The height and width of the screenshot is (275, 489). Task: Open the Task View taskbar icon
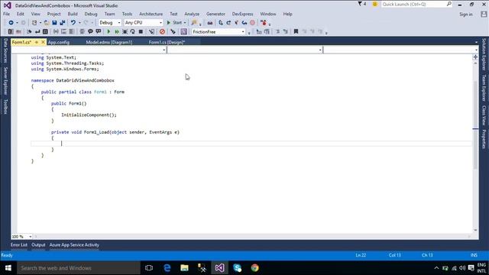pyautogui.click(x=149, y=268)
